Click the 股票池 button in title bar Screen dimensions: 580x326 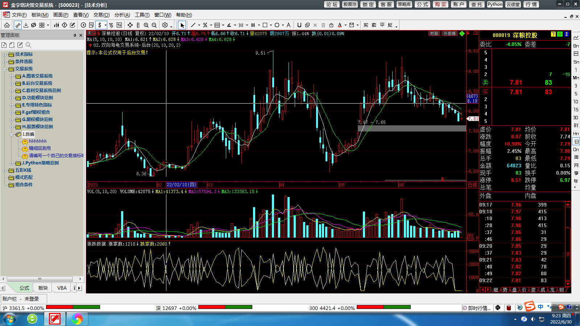tap(350, 4)
